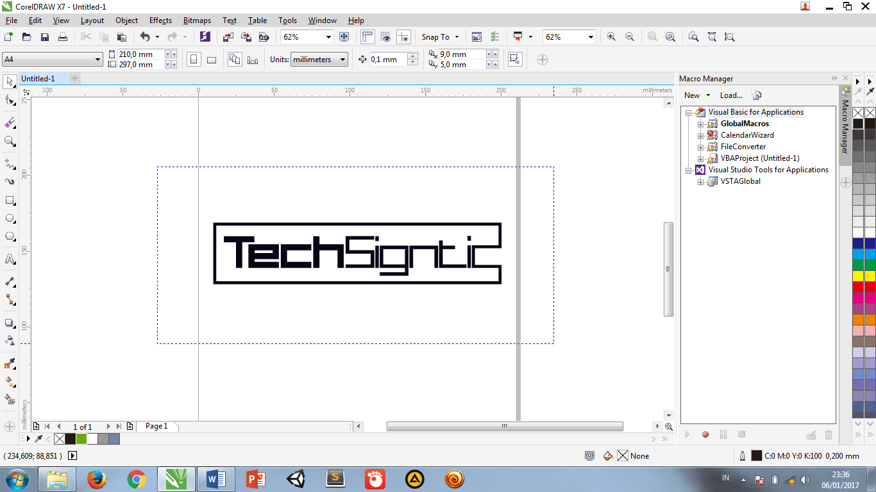Screen dimensions: 876x492
Task: Pick green swatch in document palette
Action: click(x=81, y=439)
